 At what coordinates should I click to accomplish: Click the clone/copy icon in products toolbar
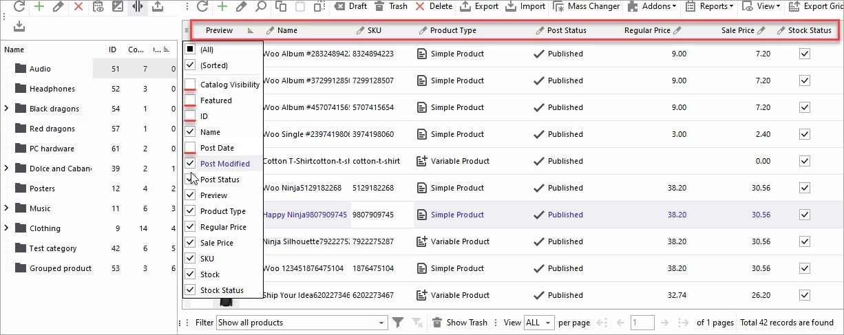280,6
